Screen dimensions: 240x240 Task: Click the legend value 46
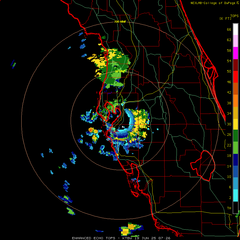click(229, 82)
